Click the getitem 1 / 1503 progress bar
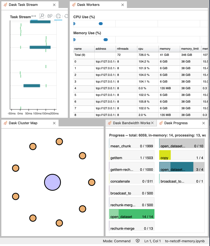The width and height of the screenshot is (210, 246). coord(132,155)
